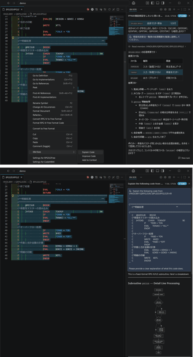
Task: Go back with the arrow in upper title bar
Action: point(8,3)
